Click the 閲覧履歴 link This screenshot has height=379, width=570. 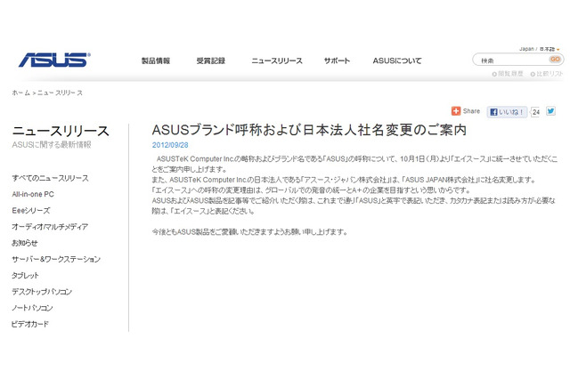click(x=508, y=74)
